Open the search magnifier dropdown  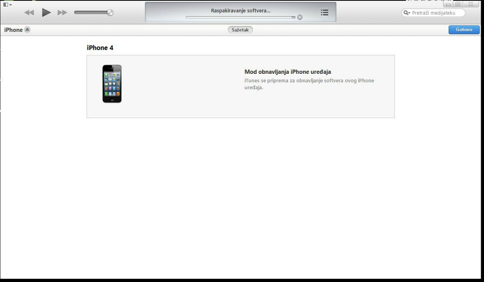click(407, 13)
